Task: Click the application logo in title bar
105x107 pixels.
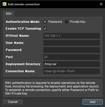Action: click(5, 4)
